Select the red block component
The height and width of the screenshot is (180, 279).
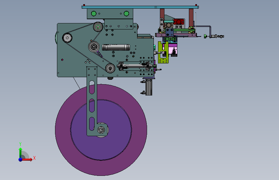point(179,22)
